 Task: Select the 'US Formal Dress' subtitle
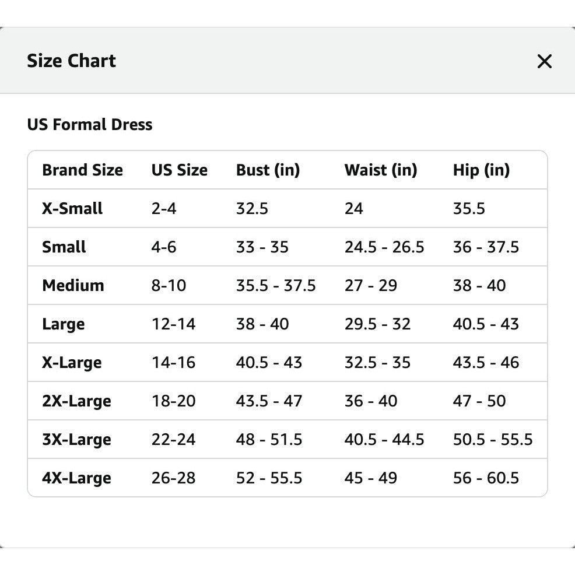90,125
